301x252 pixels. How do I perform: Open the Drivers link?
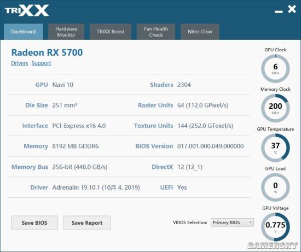tap(20, 63)
